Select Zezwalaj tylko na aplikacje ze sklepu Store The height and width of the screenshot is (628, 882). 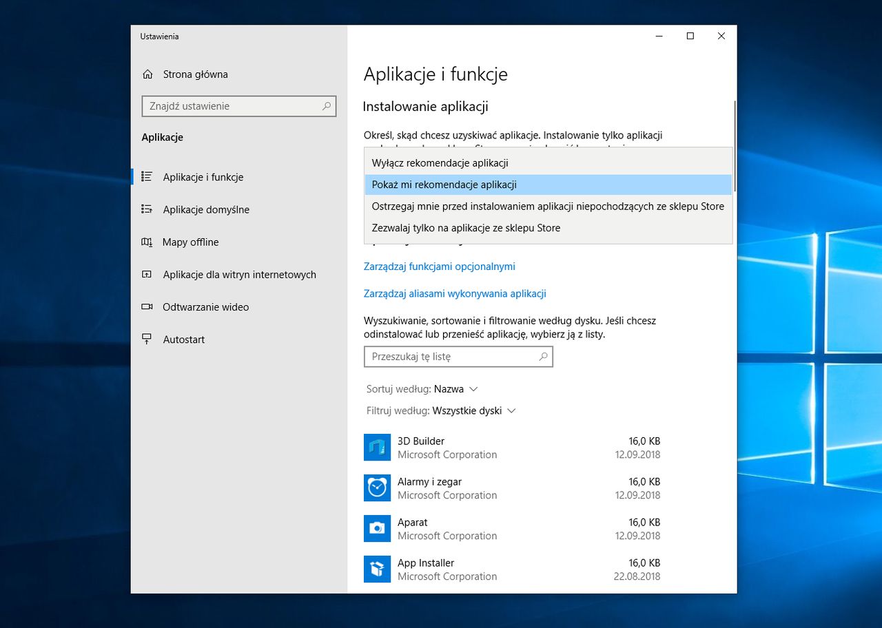point(466,228)
